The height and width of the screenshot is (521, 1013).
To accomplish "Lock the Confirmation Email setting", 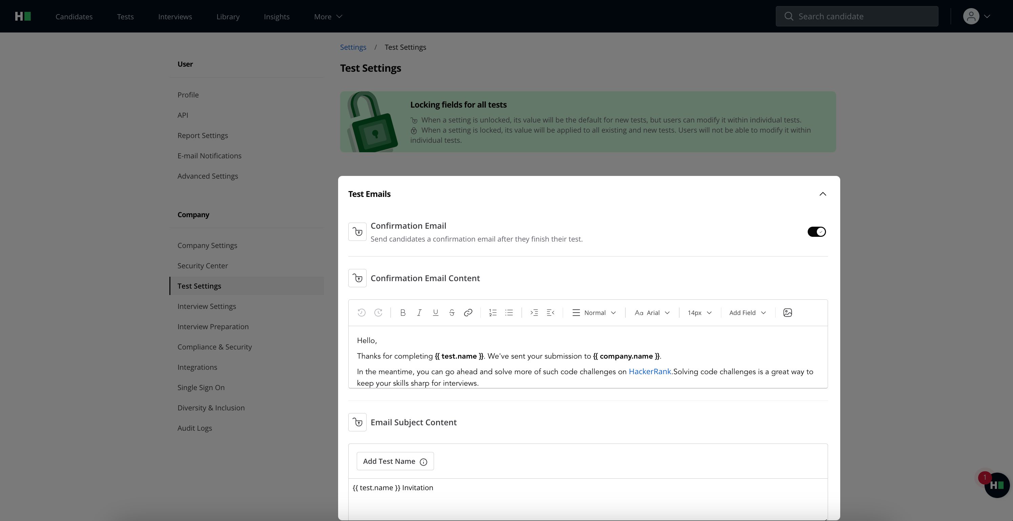I will point(357,232).
